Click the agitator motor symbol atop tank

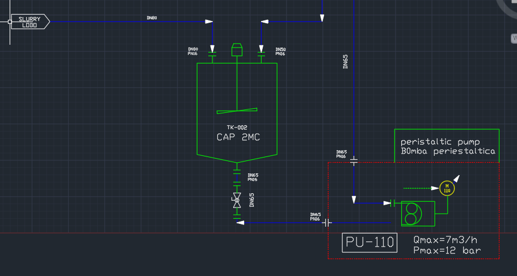[x=237, y=49]
